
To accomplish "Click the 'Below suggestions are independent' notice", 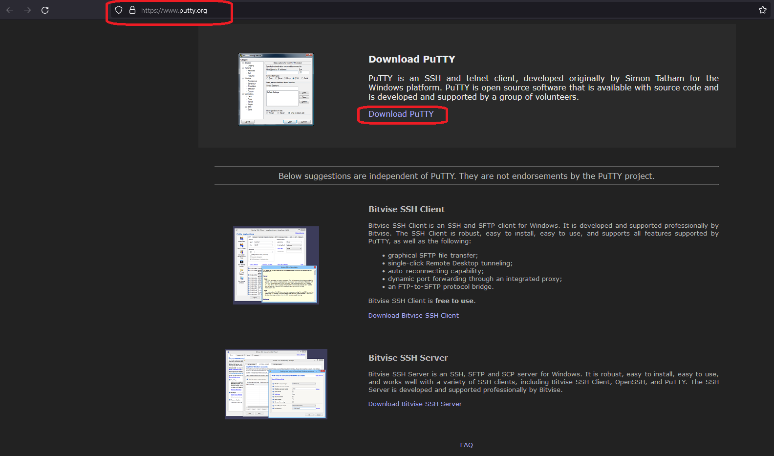I will 466,176.
